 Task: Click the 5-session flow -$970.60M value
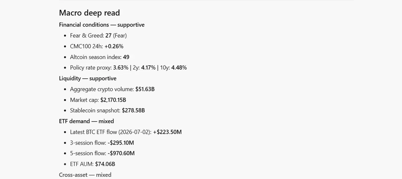pyautogui.click(x=121, y=154)
